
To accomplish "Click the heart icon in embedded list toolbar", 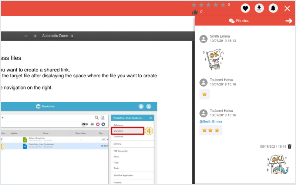I will click(x=98, y=124).
